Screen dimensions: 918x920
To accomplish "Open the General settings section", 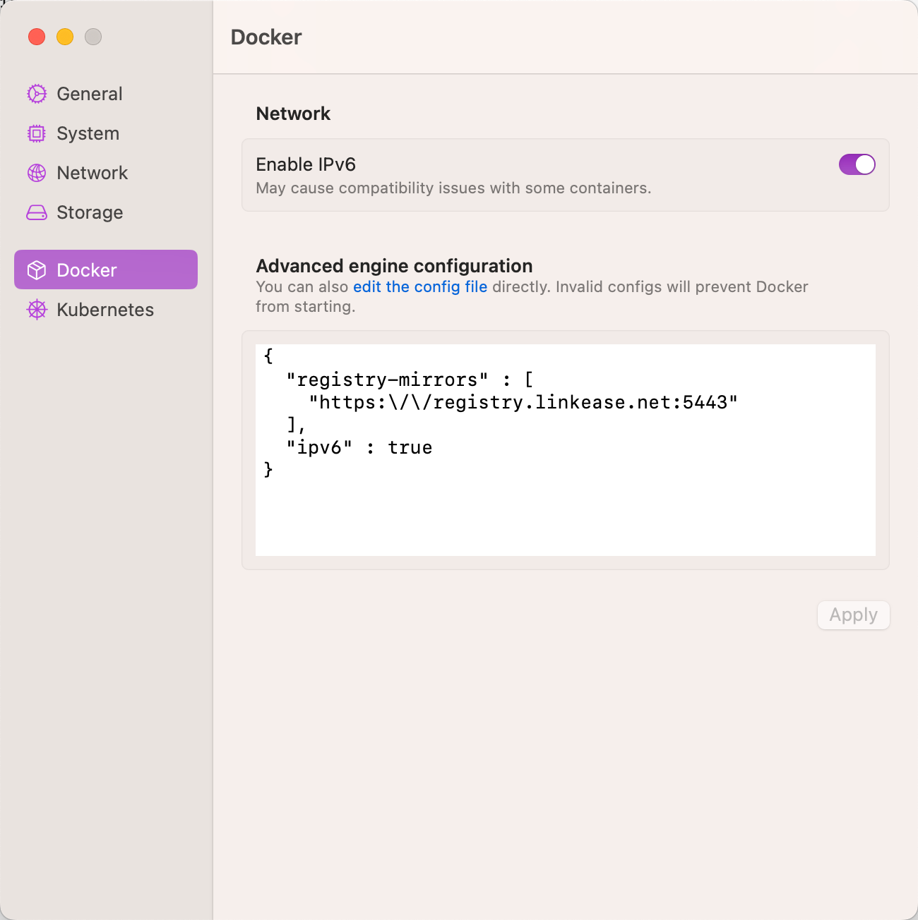I will pyautogui.click(x=90, y=94).
